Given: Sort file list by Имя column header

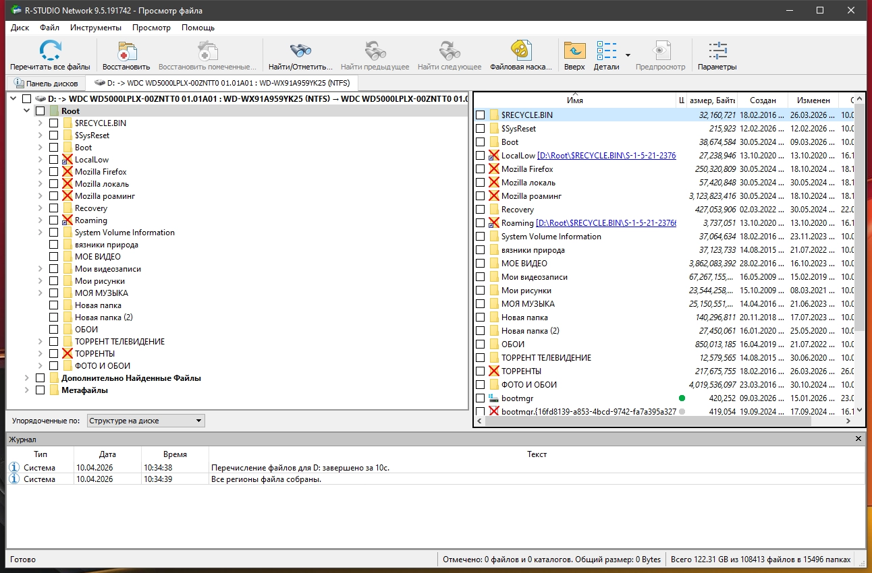Looking at the screenshot, I should tap(575, 100).
